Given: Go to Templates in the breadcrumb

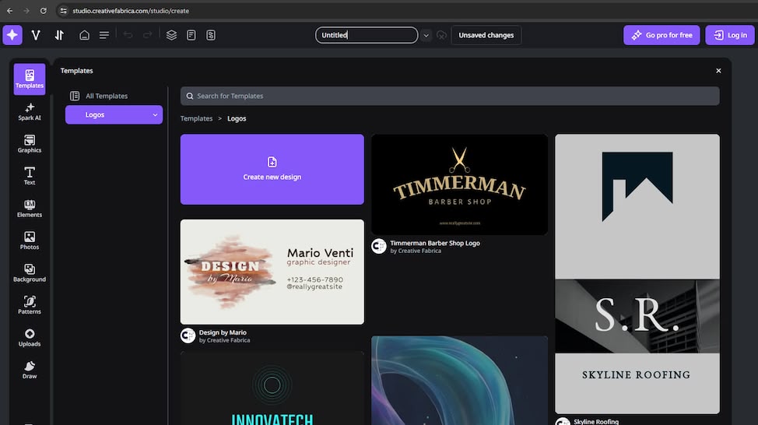Looking at the screenshot, I should [x=196, y=119].
